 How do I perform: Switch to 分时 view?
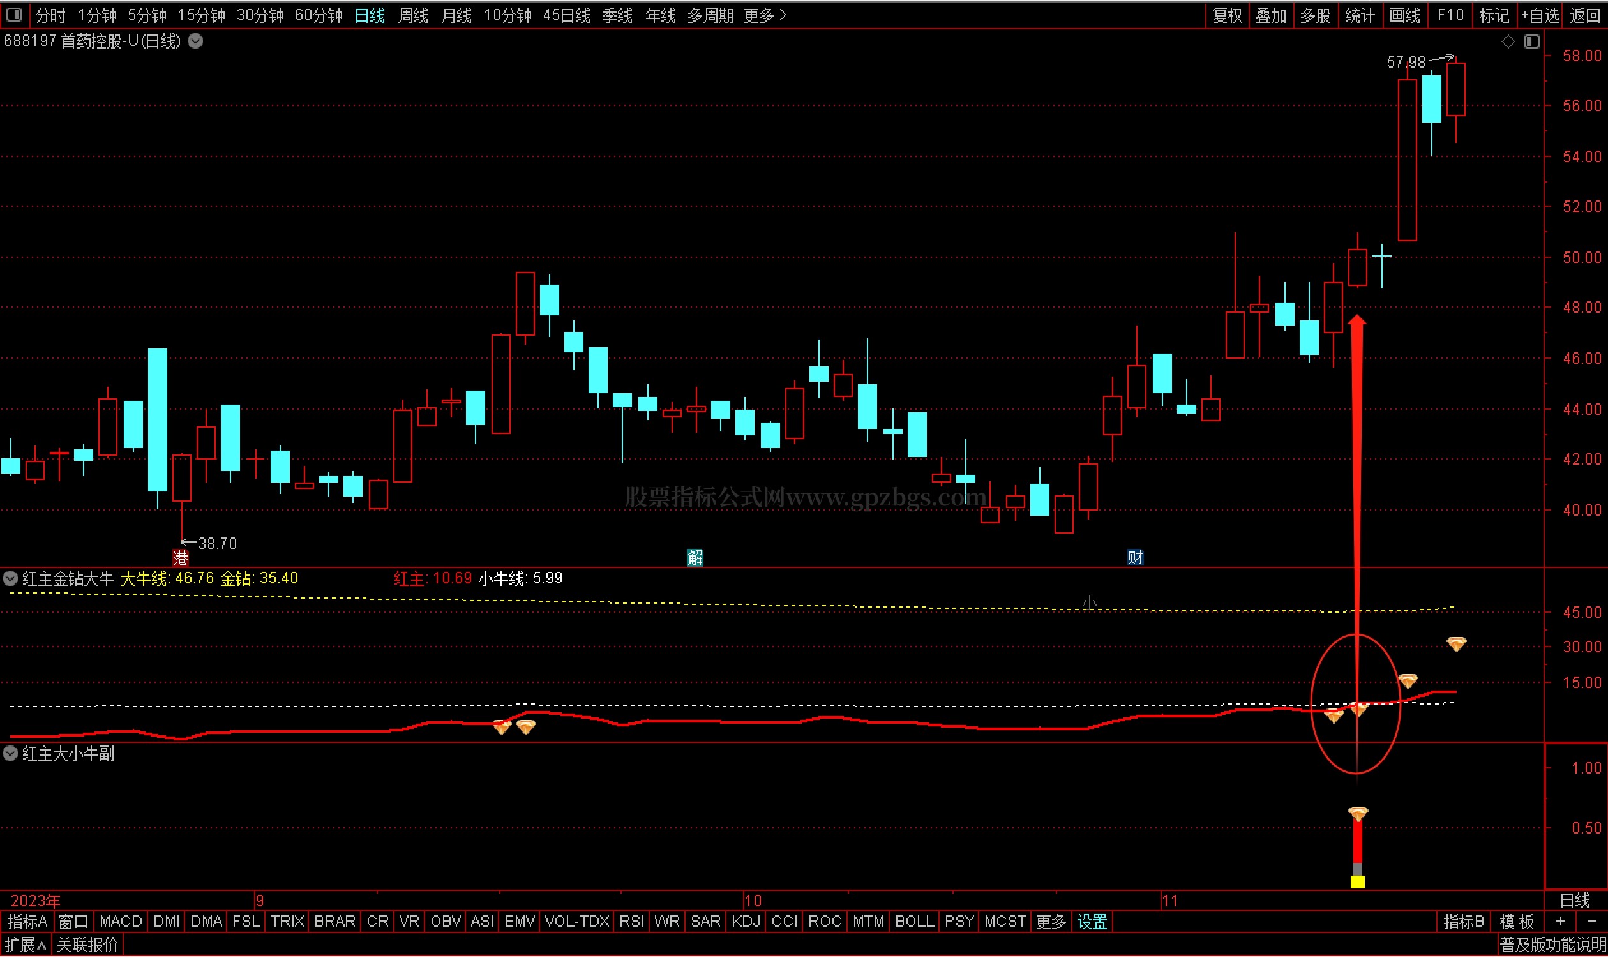click(x=51, y=15)
